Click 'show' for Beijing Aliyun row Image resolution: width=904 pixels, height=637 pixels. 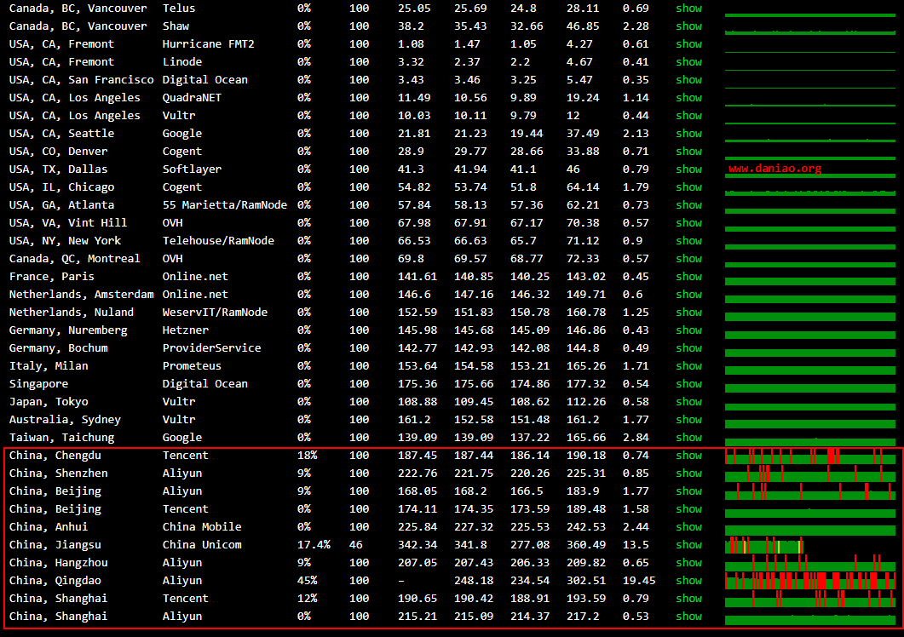pyautogui.click(x=688, y=491)
